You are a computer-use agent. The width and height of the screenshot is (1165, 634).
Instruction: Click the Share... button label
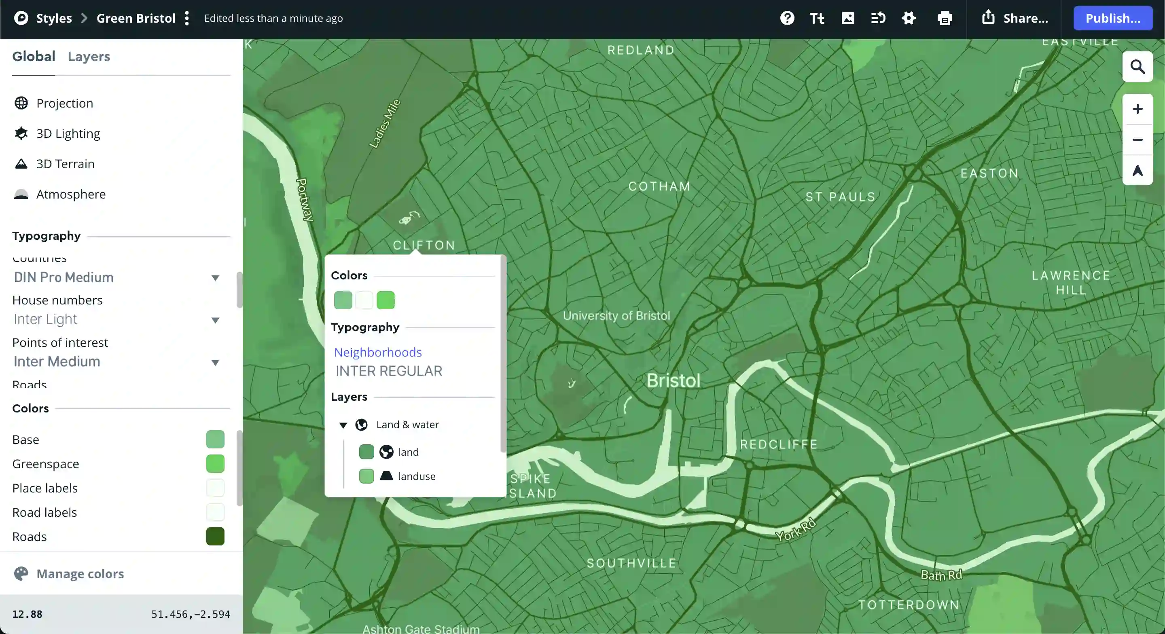(x=1026, y=18)
